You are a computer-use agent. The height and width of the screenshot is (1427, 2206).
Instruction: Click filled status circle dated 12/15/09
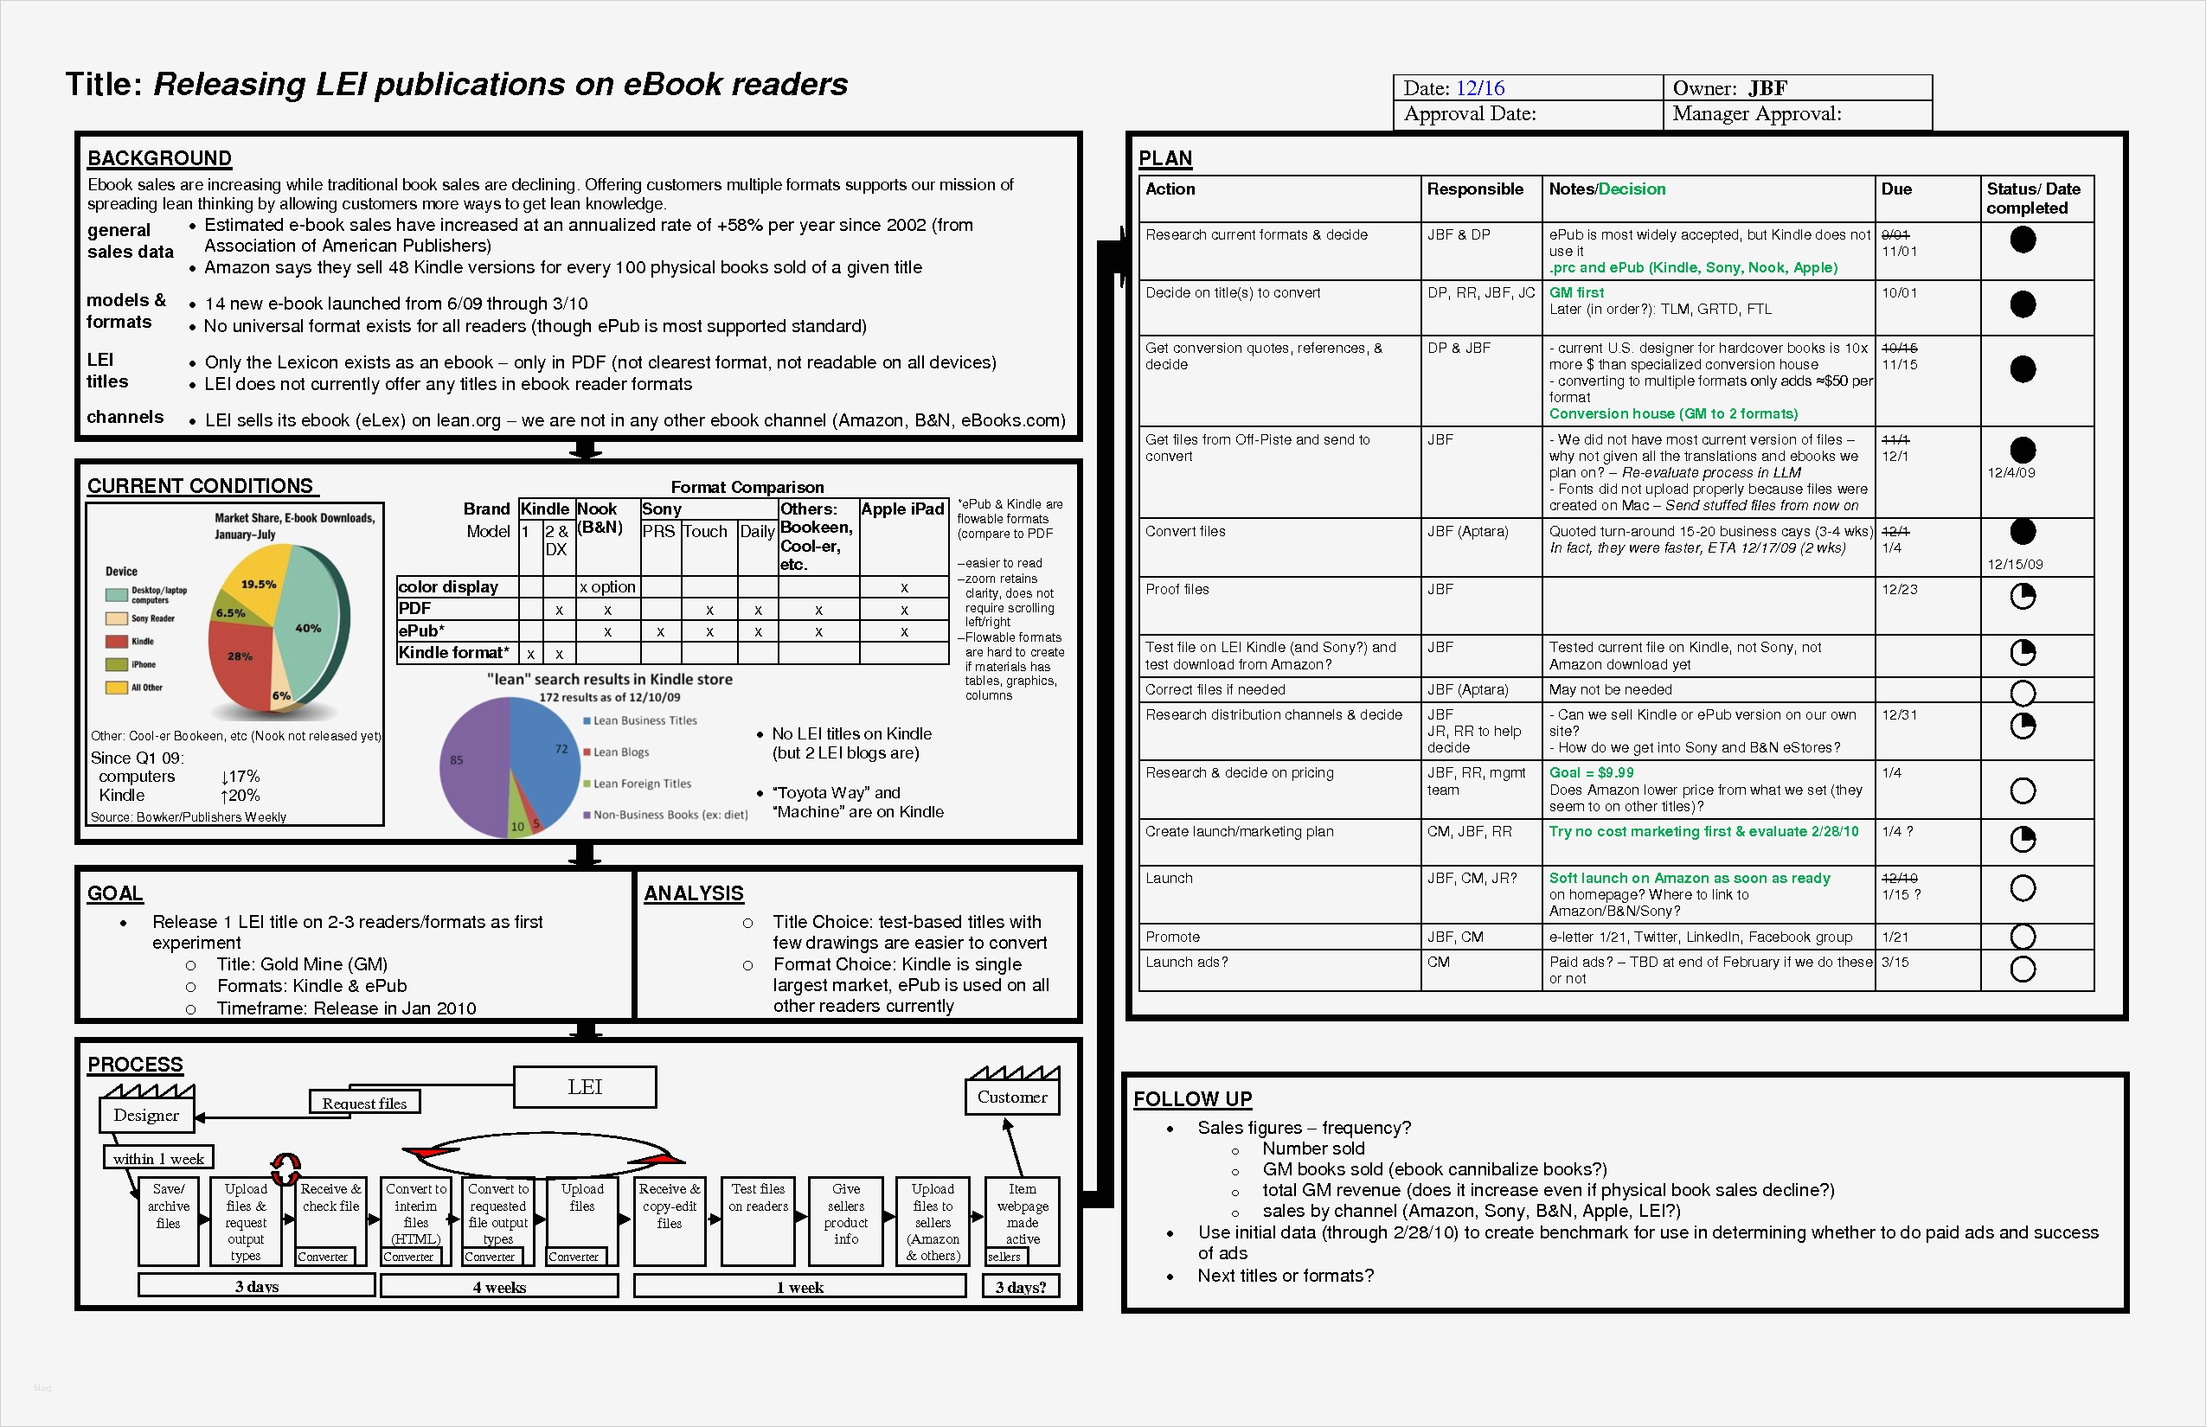click(2023, 532)
